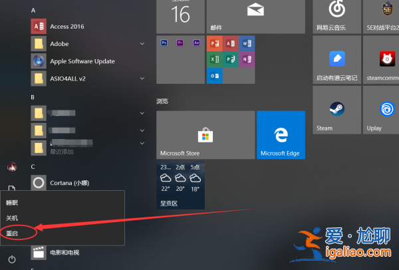Expand the second blurred folder under B
The height and width of the screenshot is (270, 399).
click(x=142, y=130)
